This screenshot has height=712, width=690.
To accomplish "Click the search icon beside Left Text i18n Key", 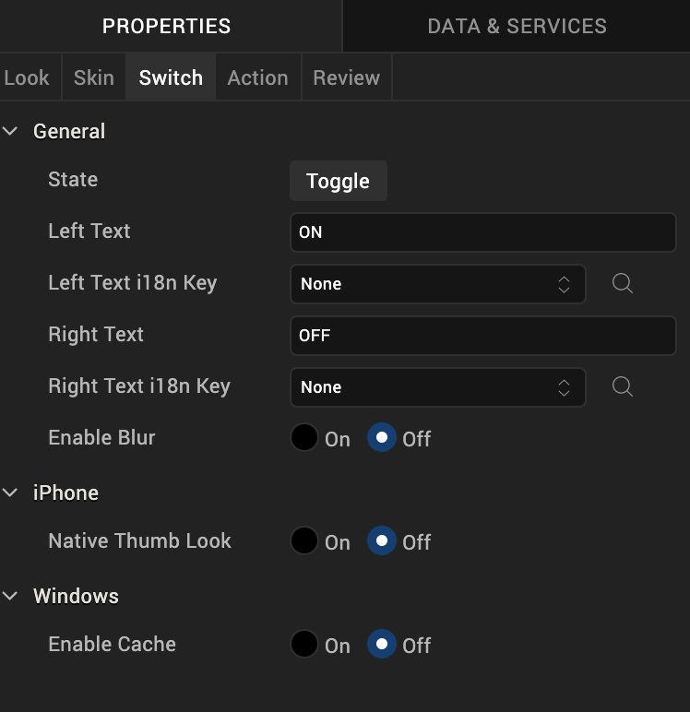I will tap(623, 284).
